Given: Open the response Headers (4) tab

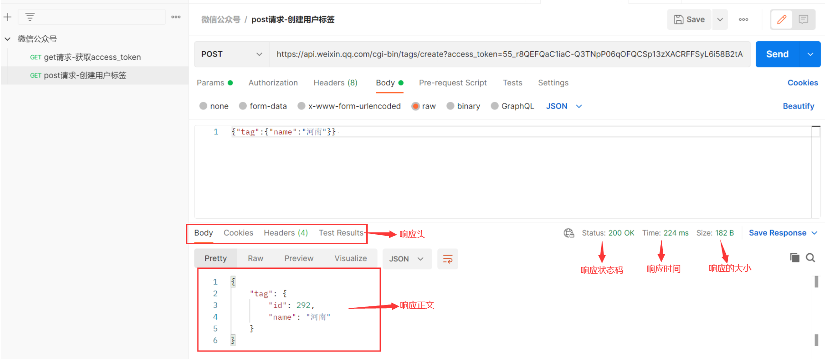Looking at the screenshot, I should [286, 233].
